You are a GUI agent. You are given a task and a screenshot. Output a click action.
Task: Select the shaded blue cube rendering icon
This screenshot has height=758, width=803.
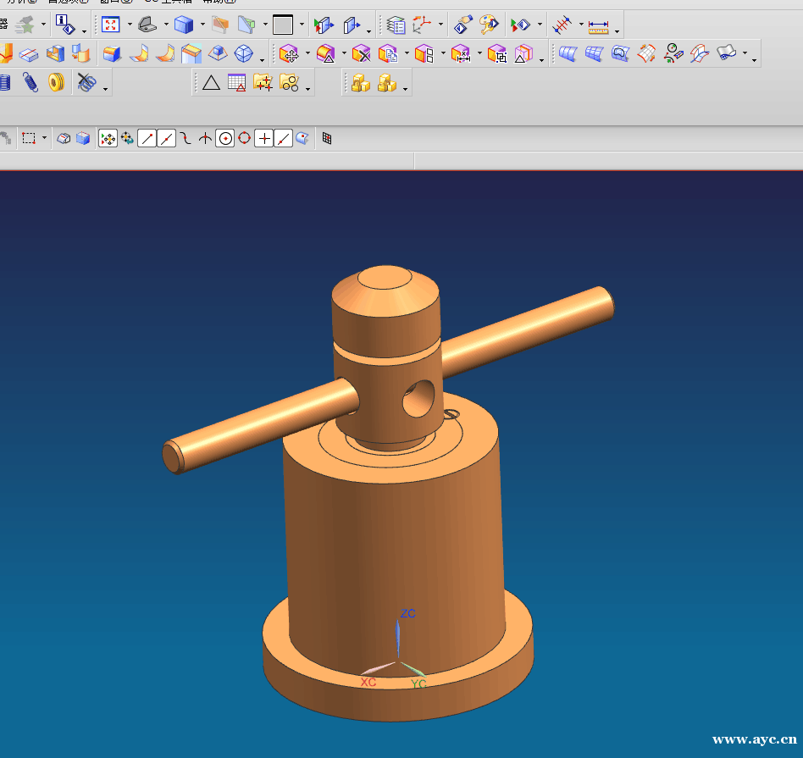click(183, 25)
